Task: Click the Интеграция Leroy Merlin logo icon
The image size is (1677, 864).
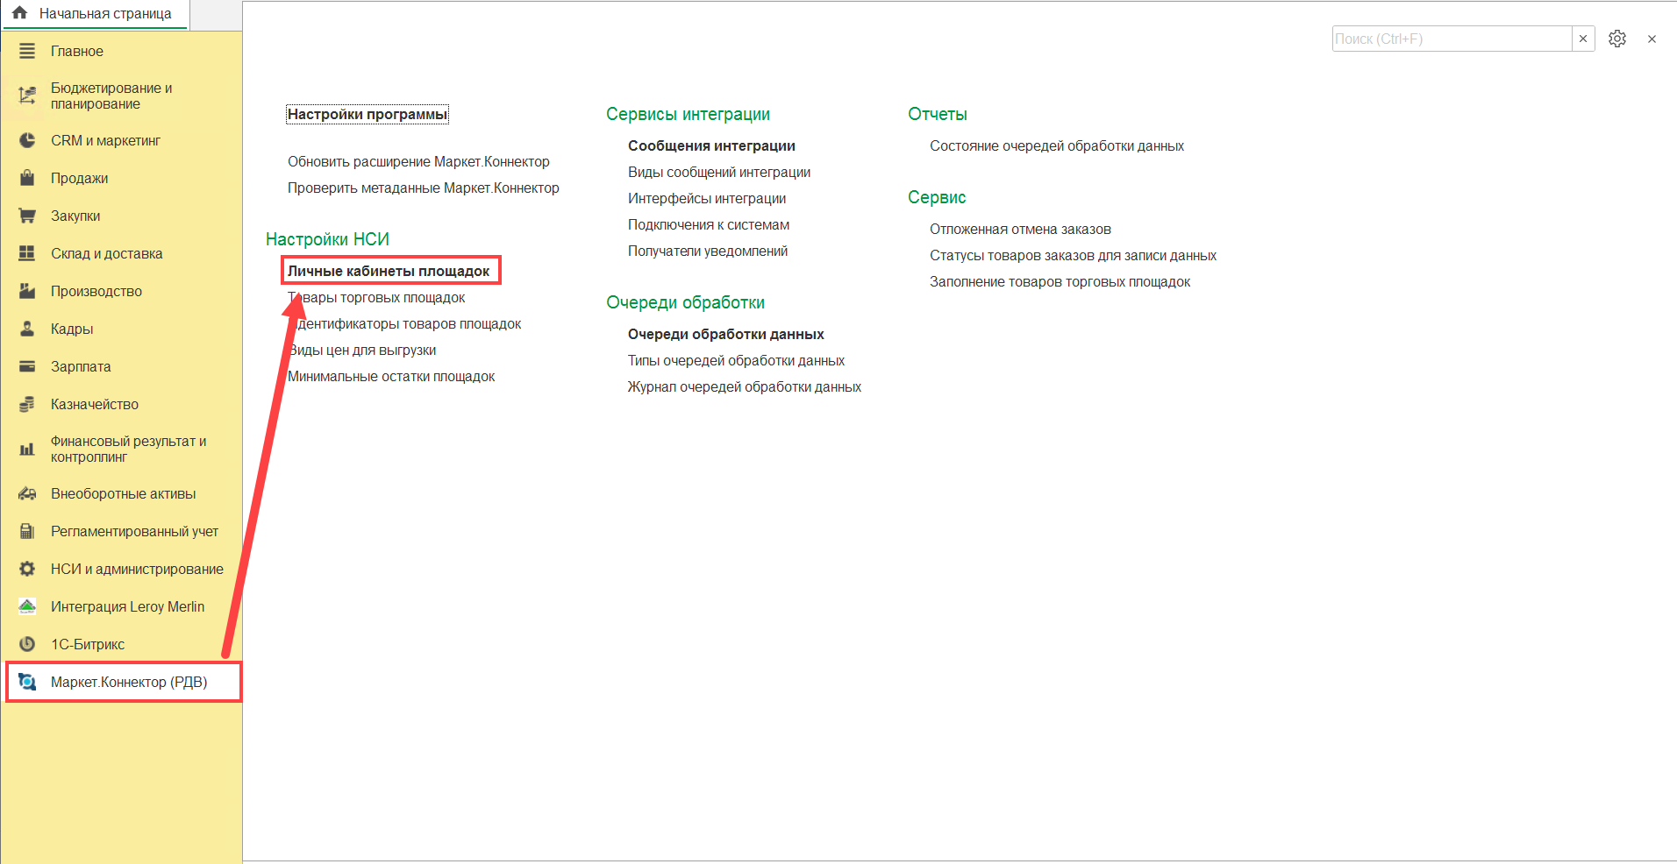Action: pyautogui.click(x=27, y=606)
